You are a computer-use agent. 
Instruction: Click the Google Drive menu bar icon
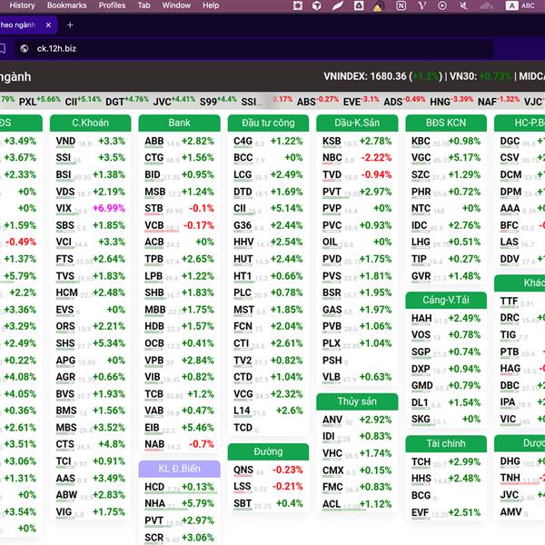click(359, 5)
